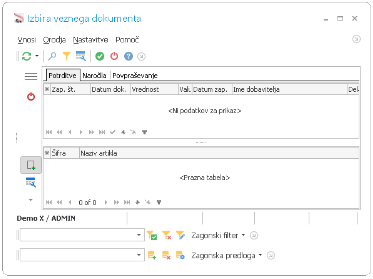
Task: Click the green refresh icon in toolbar
Action: coord(27,56)
